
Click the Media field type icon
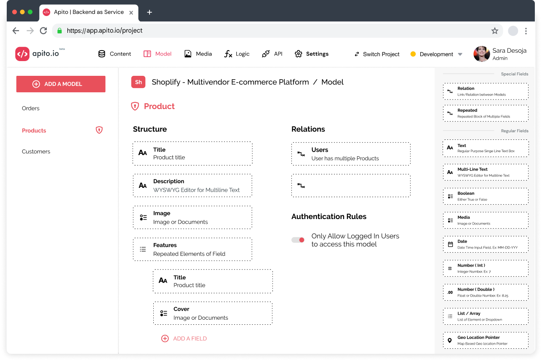coord(450,220)
